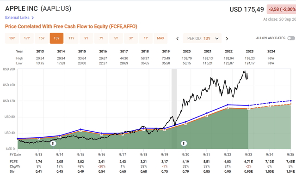Switch chart to 7Y period

(x=101, y=38)
